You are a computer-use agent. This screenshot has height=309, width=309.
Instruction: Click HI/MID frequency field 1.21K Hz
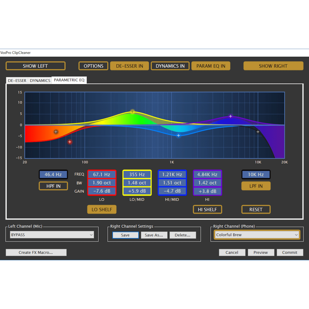coord(172,174)
